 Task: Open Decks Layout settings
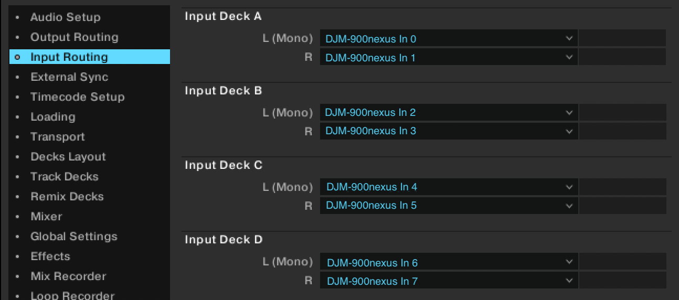68,157
